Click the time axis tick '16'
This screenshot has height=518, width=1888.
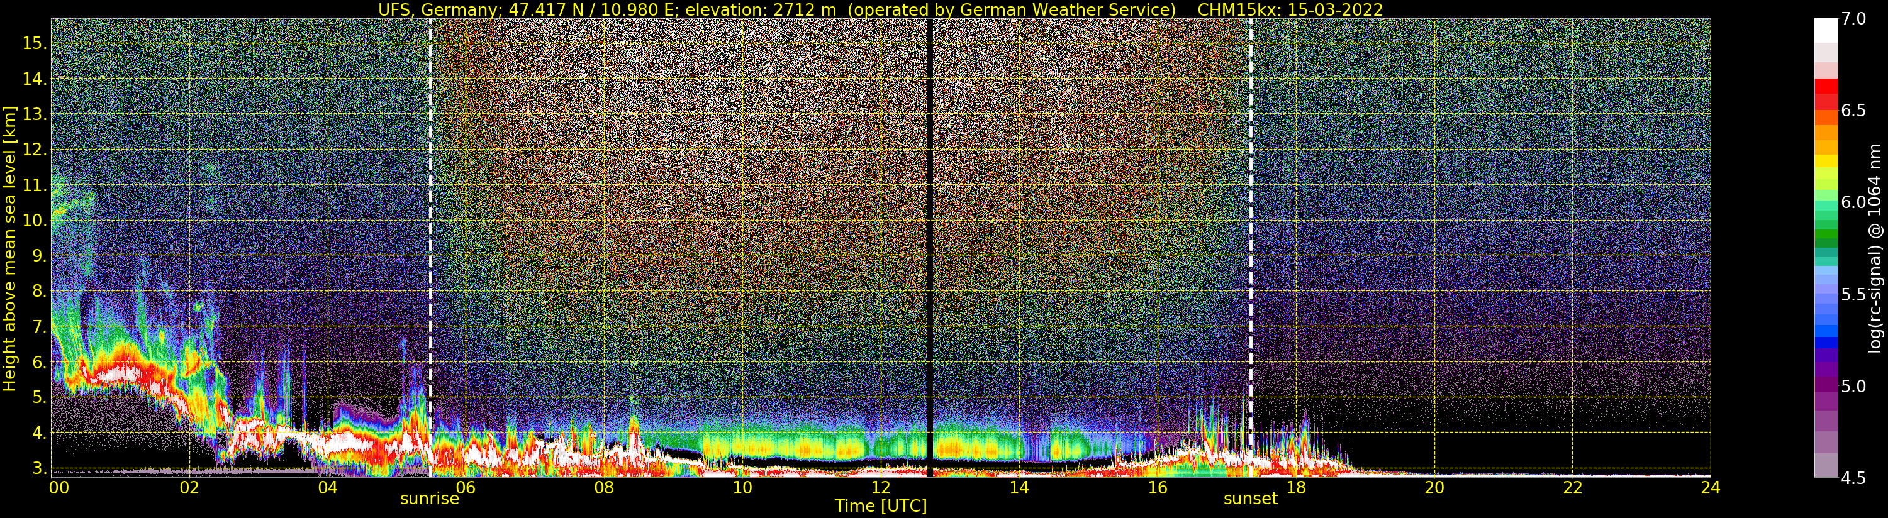point(1158,488)
